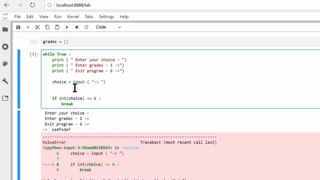Click the first cell containing grades = []

click(180, 41)
